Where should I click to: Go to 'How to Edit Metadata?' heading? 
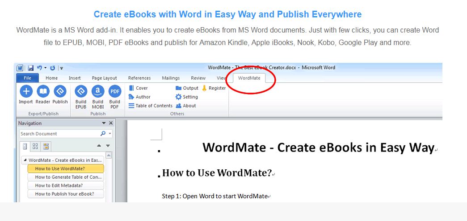point(66,185)
